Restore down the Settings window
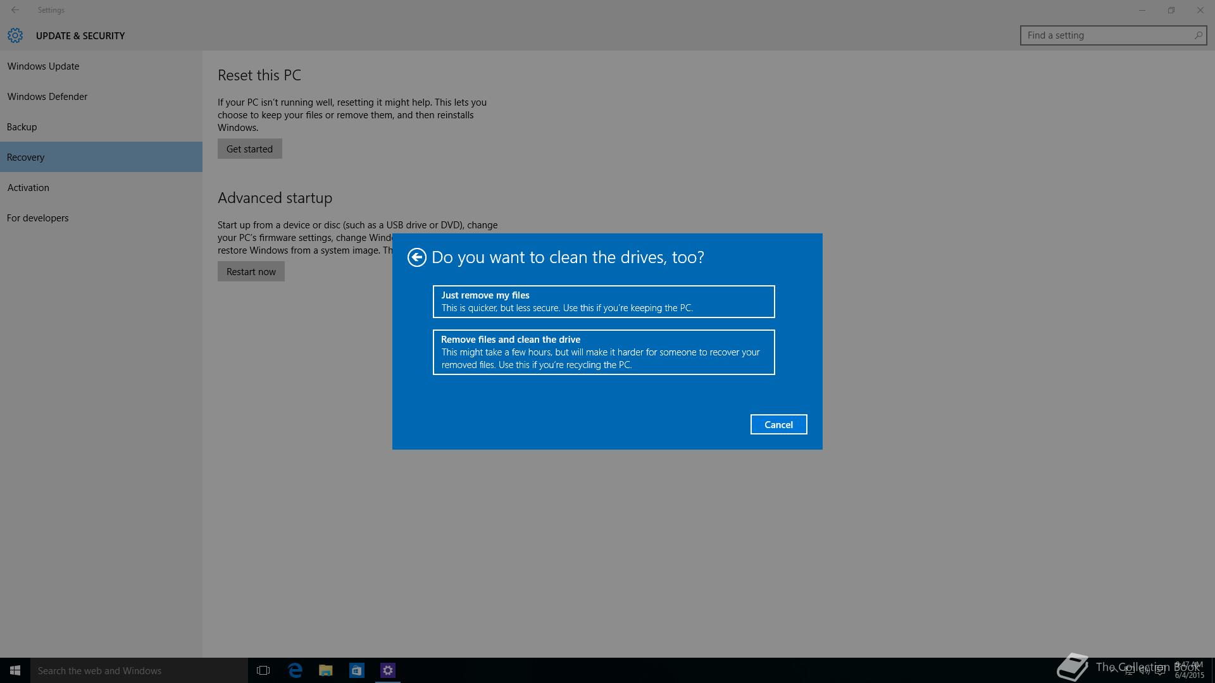The image size is (1215, 683). pyautogui.click(x=1171, y=10)
